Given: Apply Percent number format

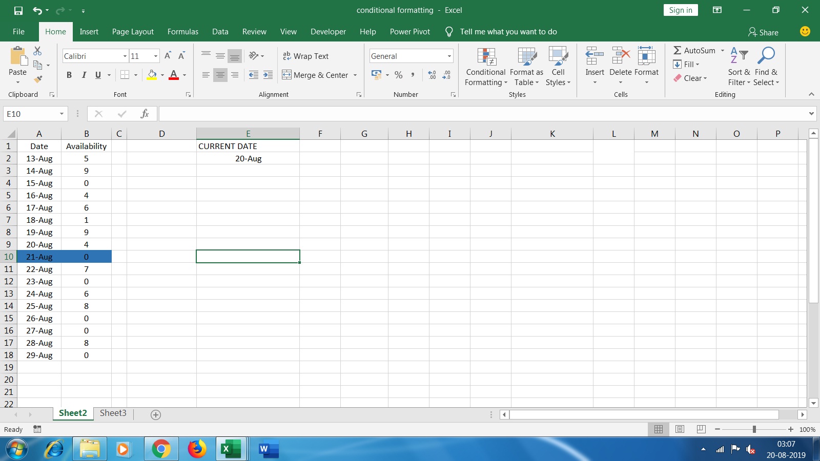Looking at the screenshot, I should pos(399,75).
